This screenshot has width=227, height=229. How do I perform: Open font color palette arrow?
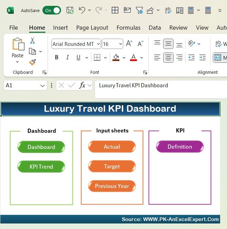click(x=141, y=58)
